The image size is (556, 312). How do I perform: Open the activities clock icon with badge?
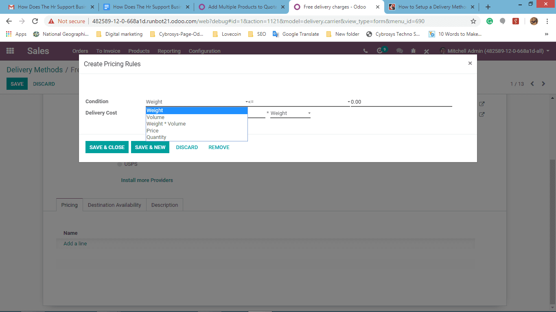pyautogui.click(x=381, y=50)
